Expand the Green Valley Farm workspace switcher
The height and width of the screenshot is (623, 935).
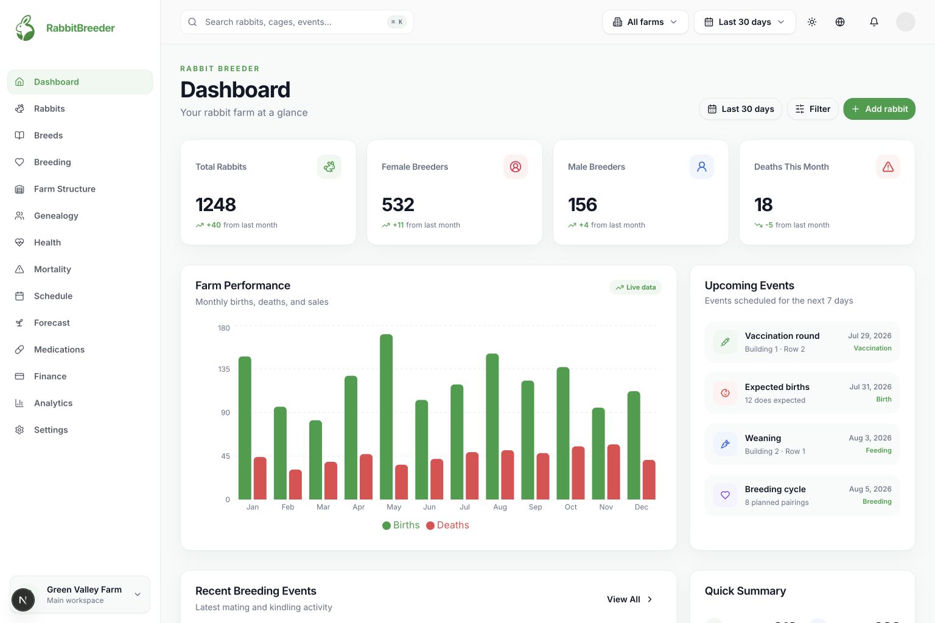click(x=80, y=594)
